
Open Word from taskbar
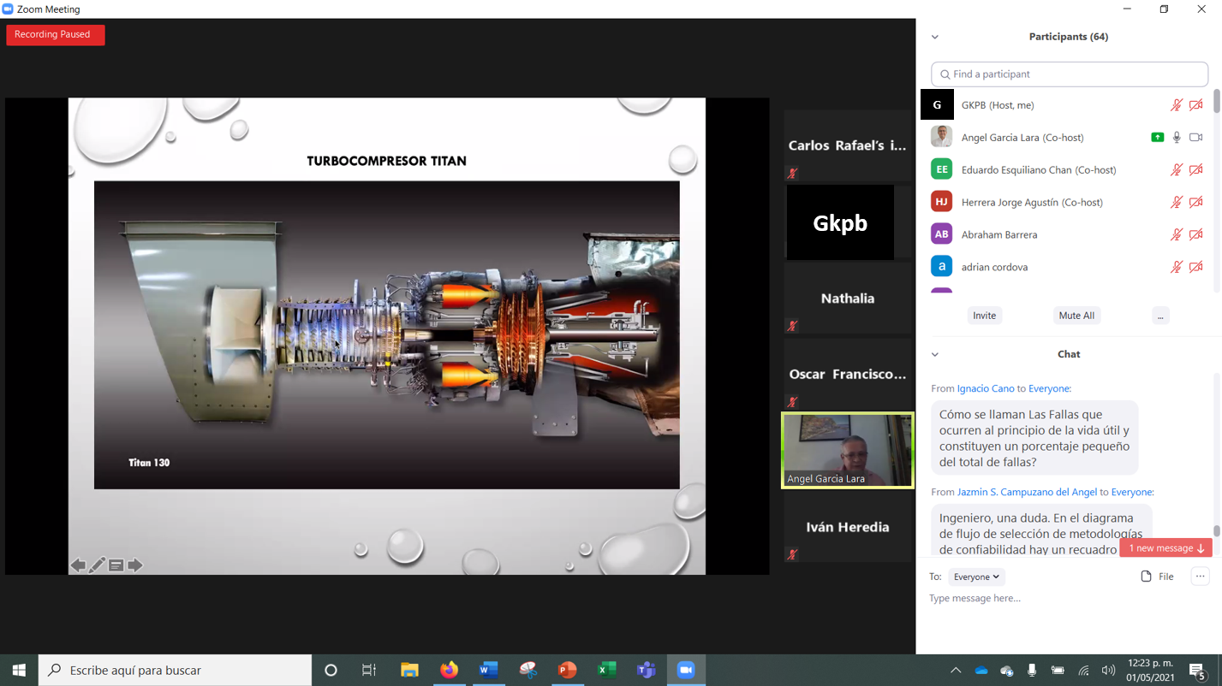pos(488,671)
